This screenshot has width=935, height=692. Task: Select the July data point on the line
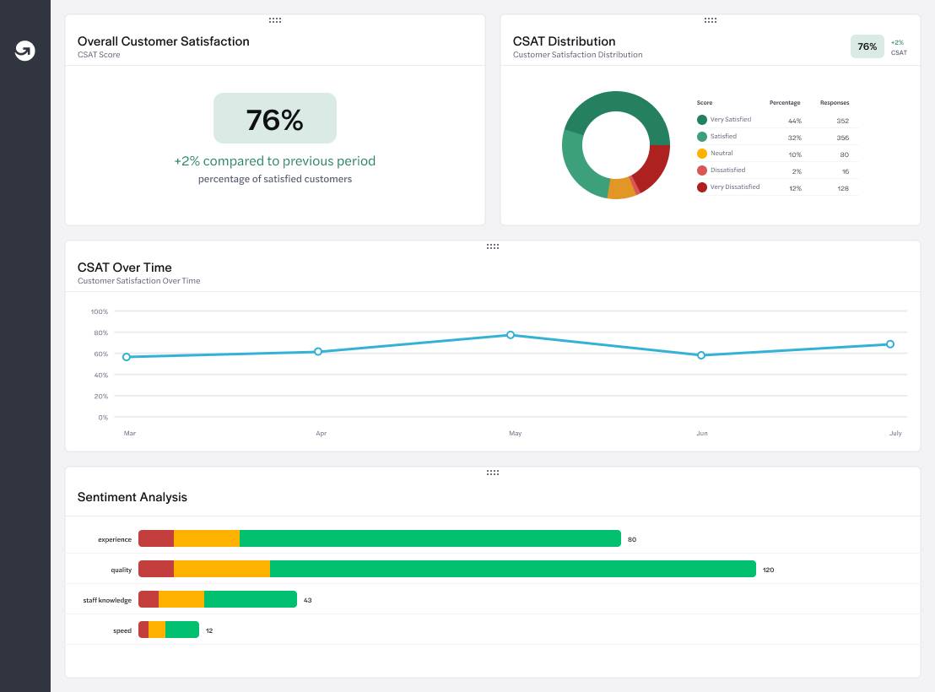click(890, 343)
